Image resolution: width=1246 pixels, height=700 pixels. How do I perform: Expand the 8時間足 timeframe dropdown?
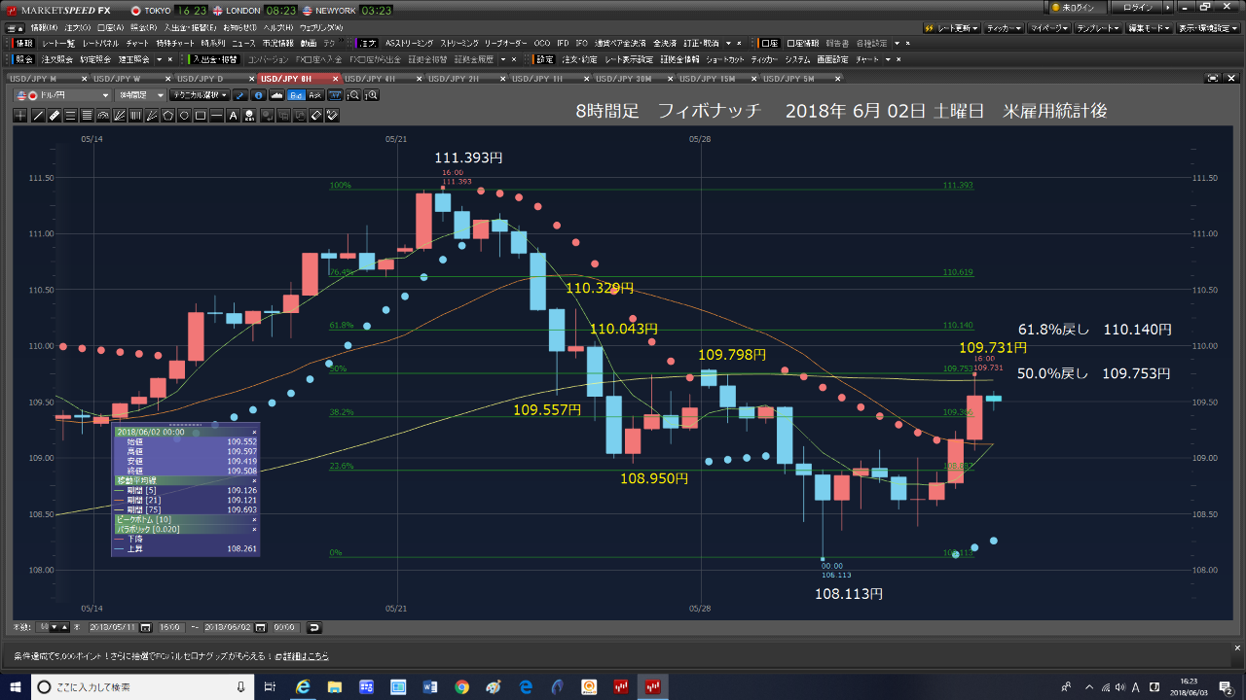pos(140,95)
